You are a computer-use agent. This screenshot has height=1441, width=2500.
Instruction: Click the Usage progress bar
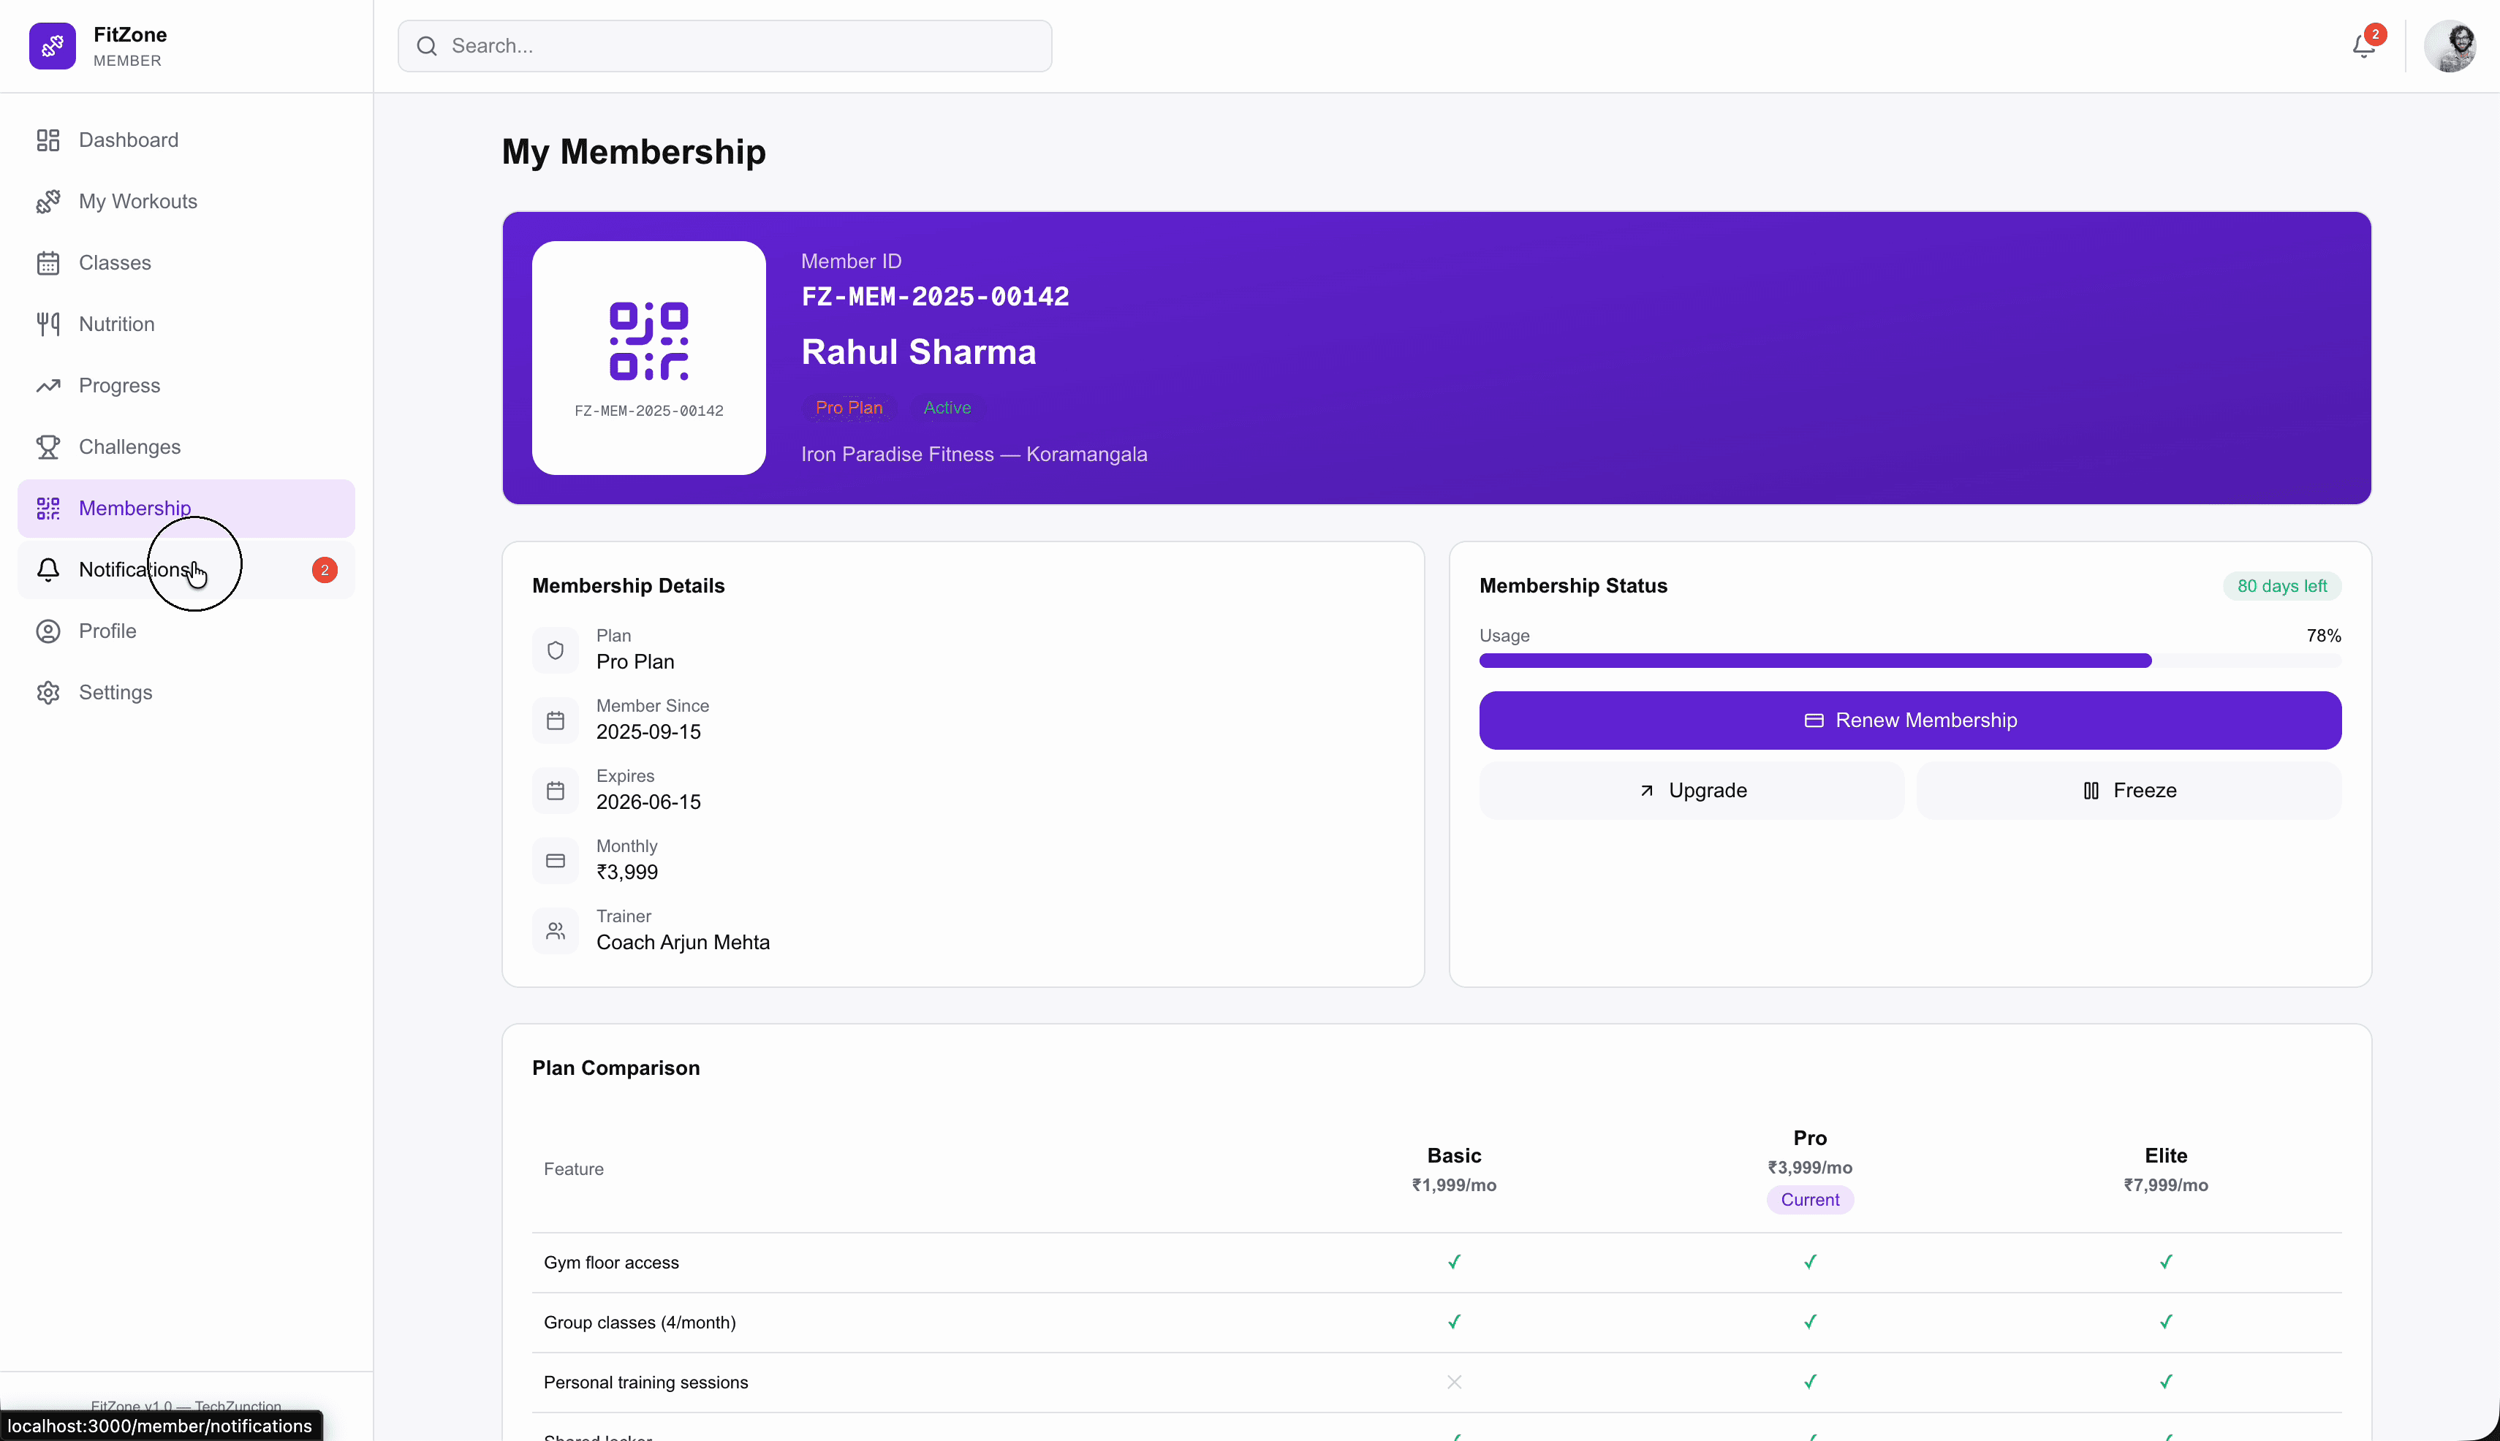pyautogui.click(x=1909, y=660)
